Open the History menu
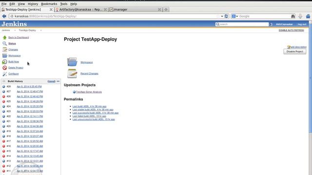This screenshot has height=175, width=312. pos(33,4)
